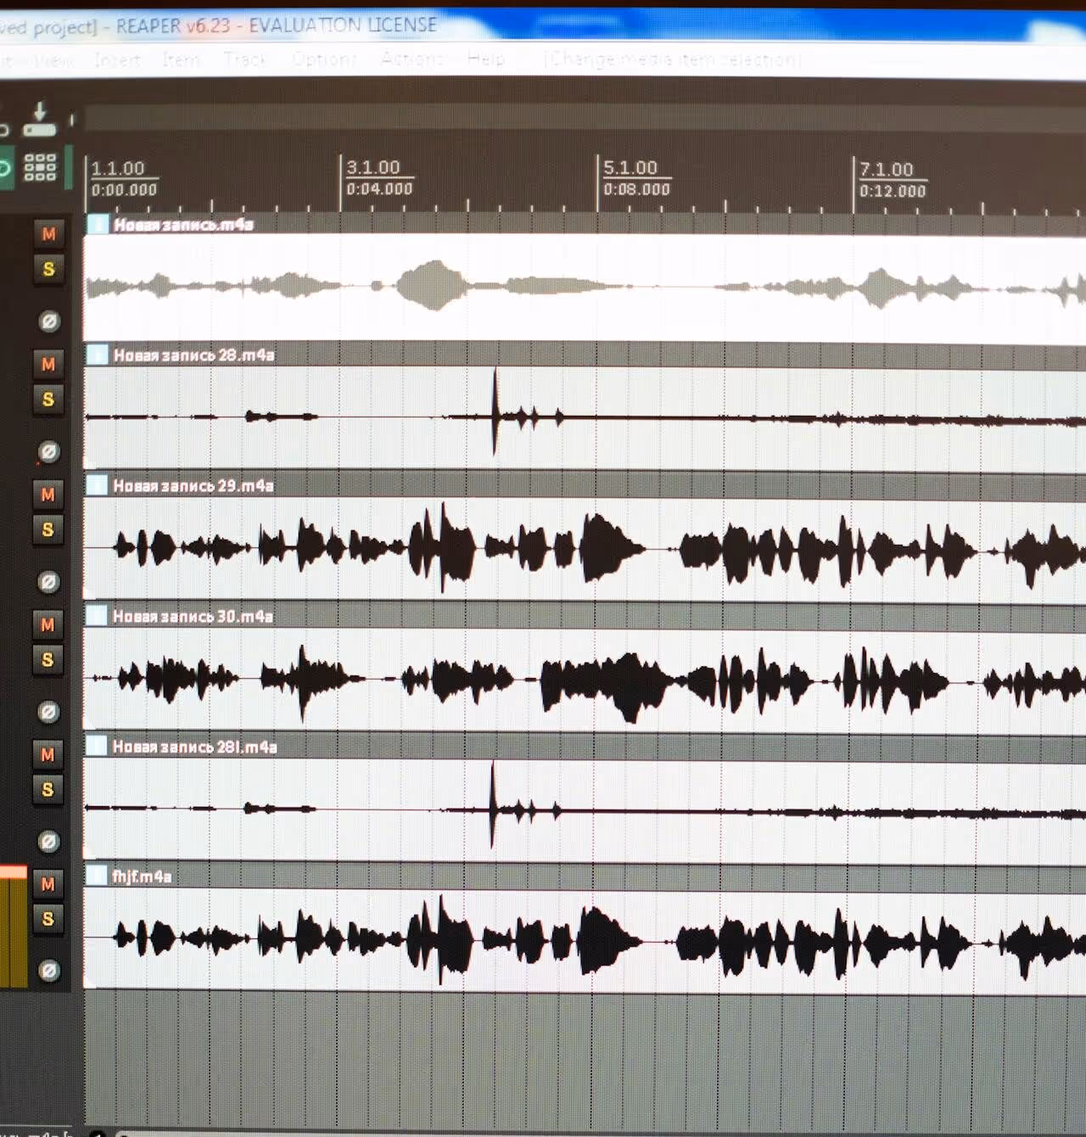Open the Item menu

[181, 60]
